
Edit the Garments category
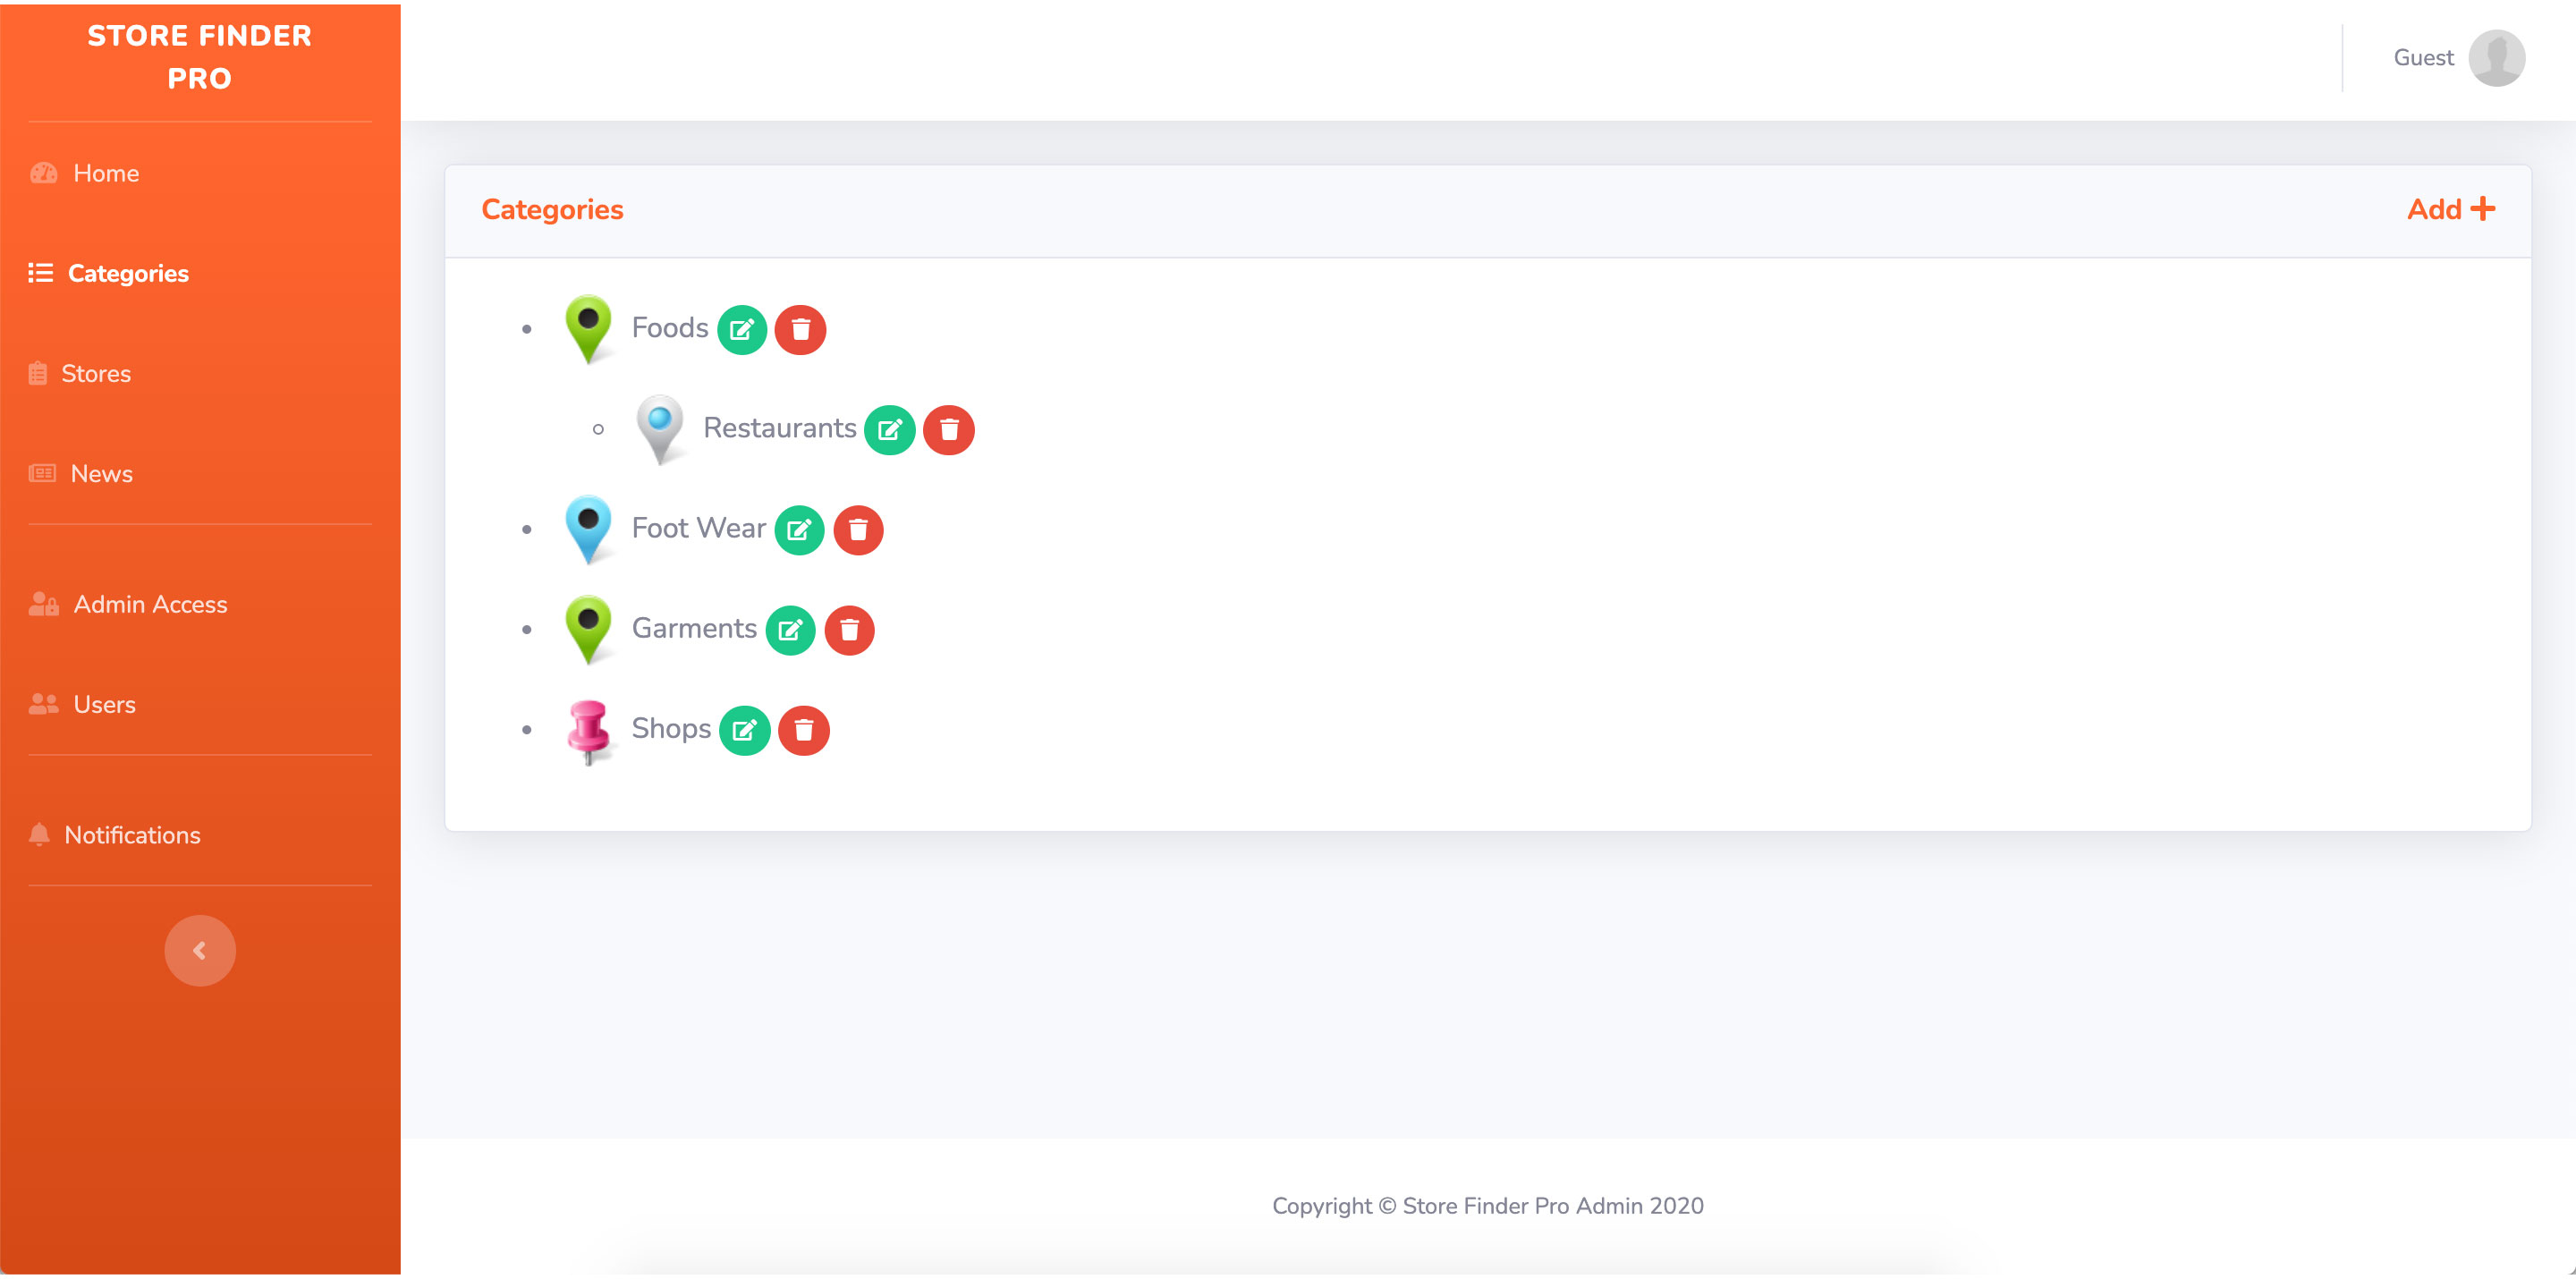click(790, 630)
